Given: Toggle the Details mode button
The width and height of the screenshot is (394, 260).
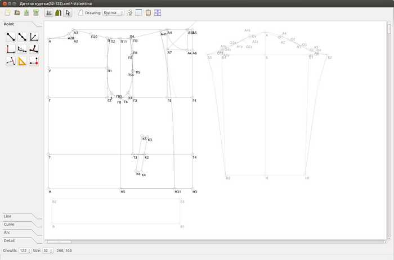Looking at the screenshot, I should click(58, 12).
